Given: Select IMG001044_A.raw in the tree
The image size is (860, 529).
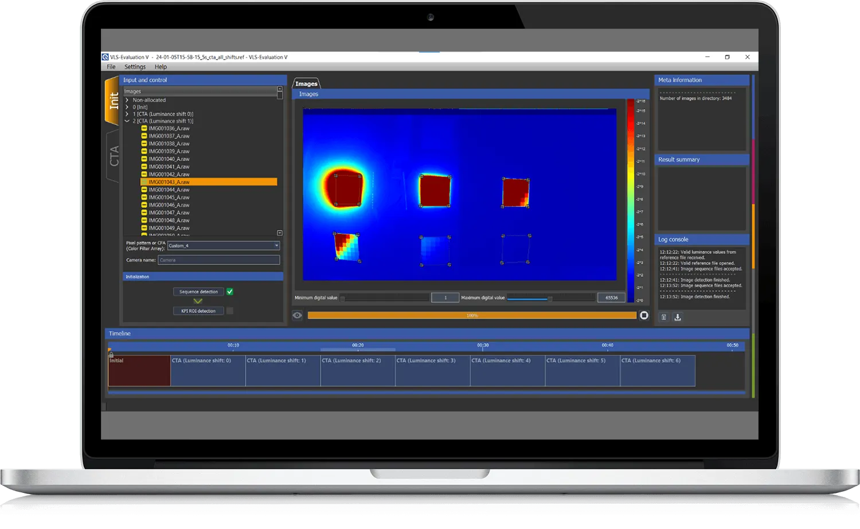Looking at the screenshot, I should (x=169, y=190).
